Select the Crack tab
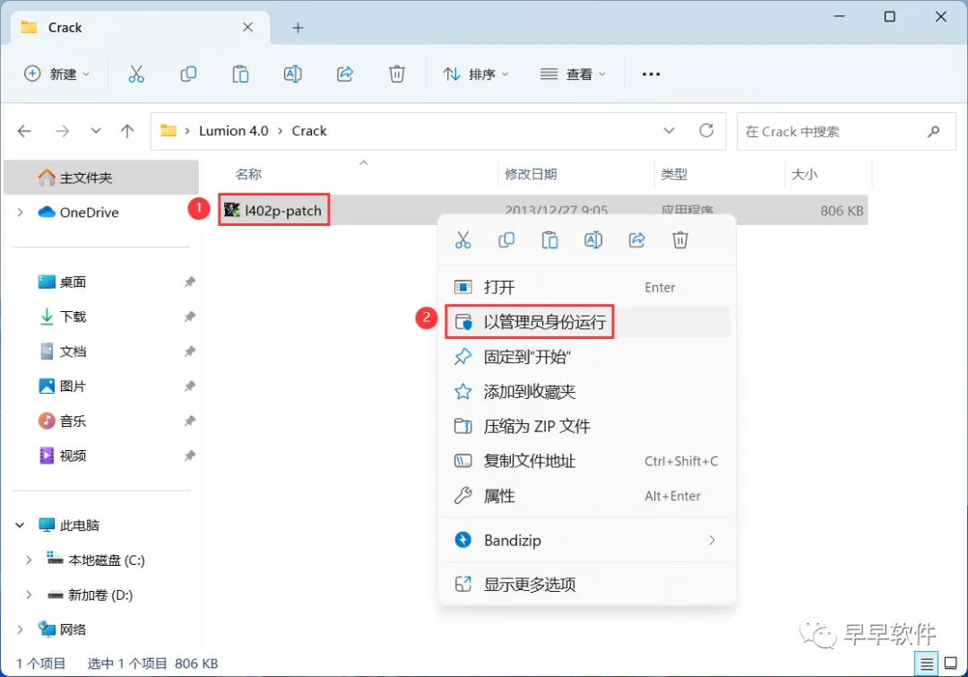 click(141, 28)
